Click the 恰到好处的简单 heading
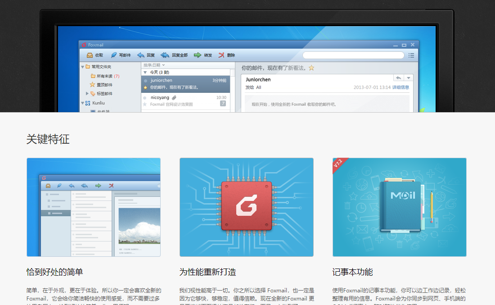 tap(54, 272)
